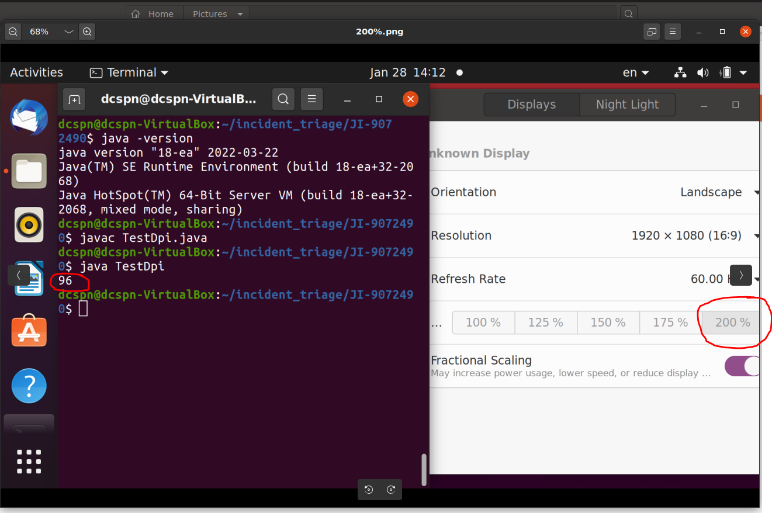Viewport: 772px width, 513px height.
Task: Click the zoom in magnifier icon
Action: click(87, 32)
